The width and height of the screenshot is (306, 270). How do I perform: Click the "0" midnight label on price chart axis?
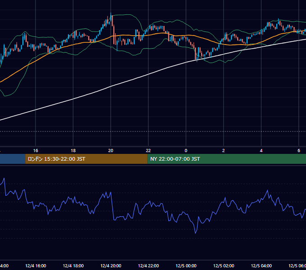(x=186, y=151)
